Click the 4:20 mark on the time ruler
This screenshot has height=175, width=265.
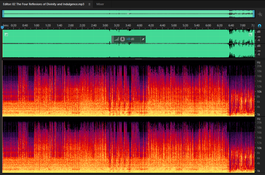[151, 25]
